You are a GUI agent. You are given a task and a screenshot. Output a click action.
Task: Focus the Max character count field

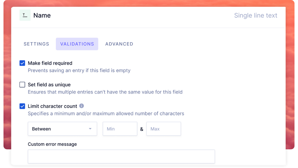tap(164, 129)
